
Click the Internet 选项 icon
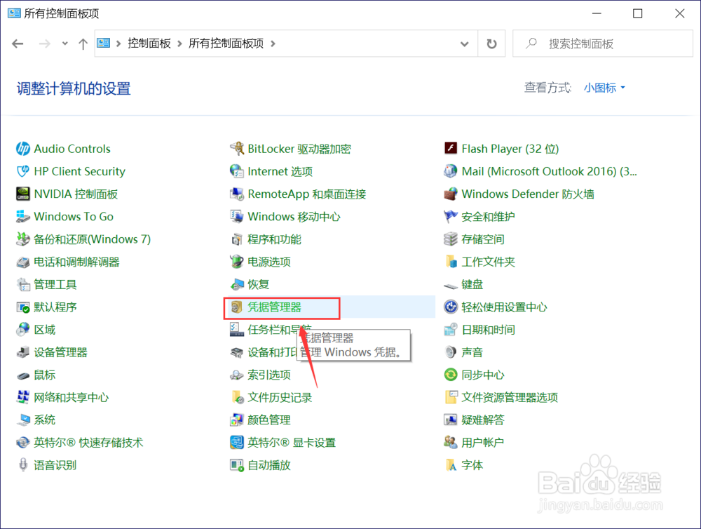(236, 171)
